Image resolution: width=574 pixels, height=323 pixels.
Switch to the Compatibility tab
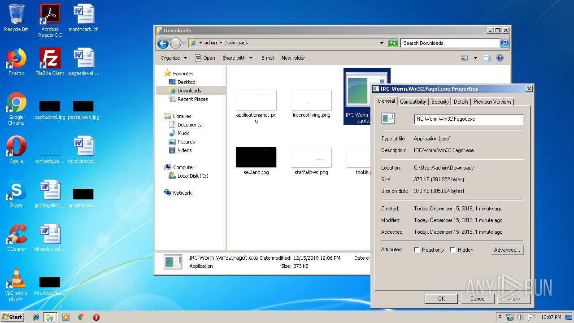(x=413, y=102)
